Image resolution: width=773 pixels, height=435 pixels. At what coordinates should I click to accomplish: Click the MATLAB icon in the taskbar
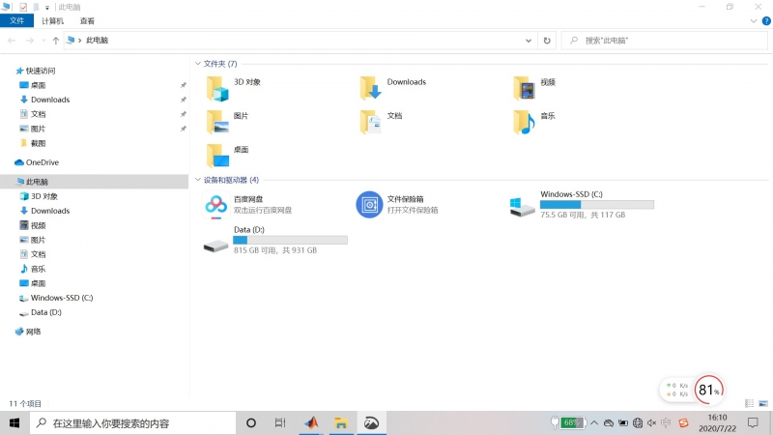[x=311, y=423]
